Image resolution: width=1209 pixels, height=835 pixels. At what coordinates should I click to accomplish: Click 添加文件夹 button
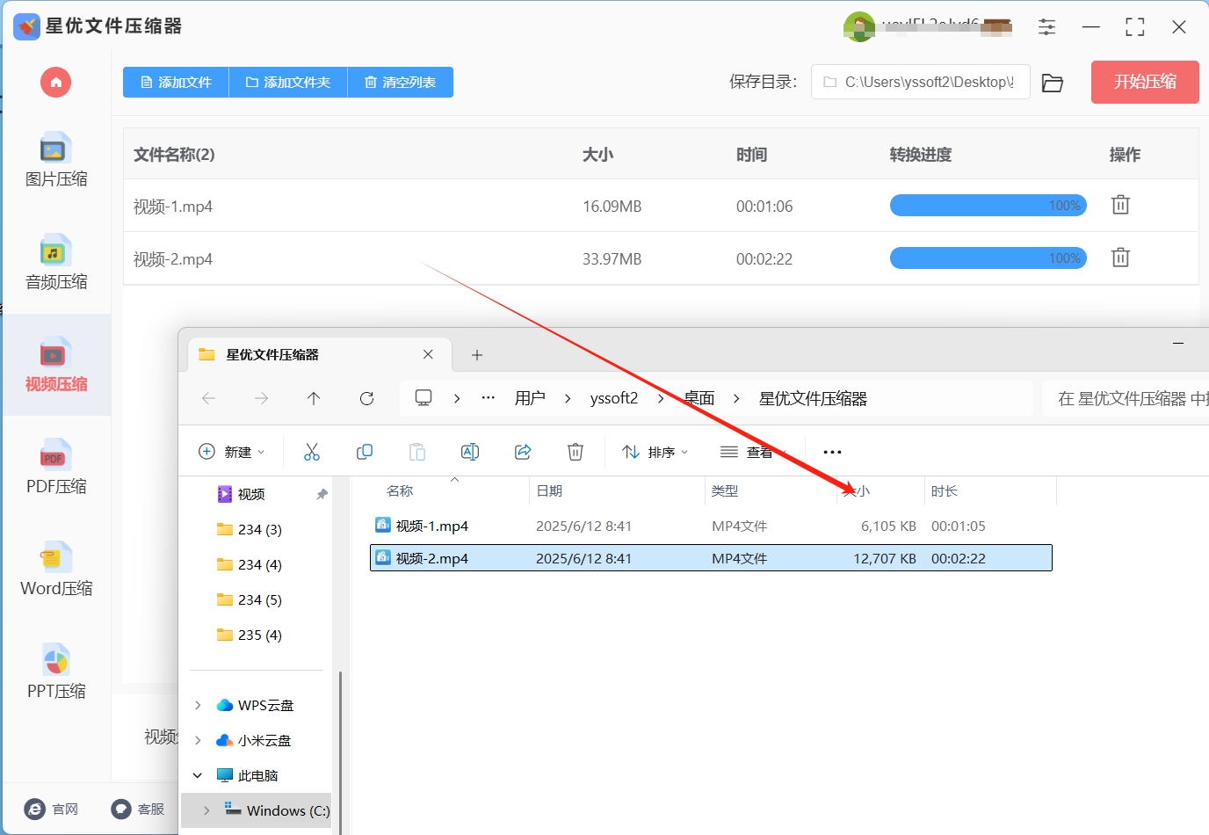(x=288, y=82)
